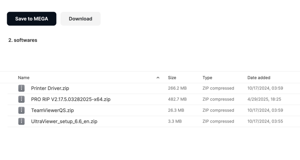Sort the list by Name column header
Image resolution: width=300 pixels, height=160 pixels.
[24, 78]
